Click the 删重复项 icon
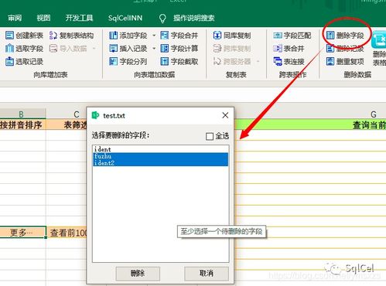 point(330,62)
